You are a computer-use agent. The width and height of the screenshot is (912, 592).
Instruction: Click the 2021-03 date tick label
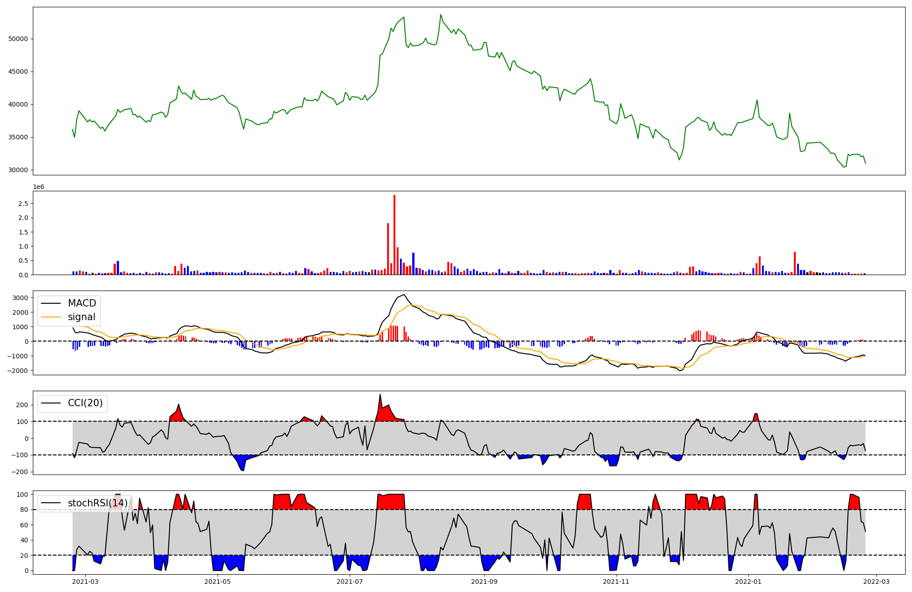tap(85, 582)
